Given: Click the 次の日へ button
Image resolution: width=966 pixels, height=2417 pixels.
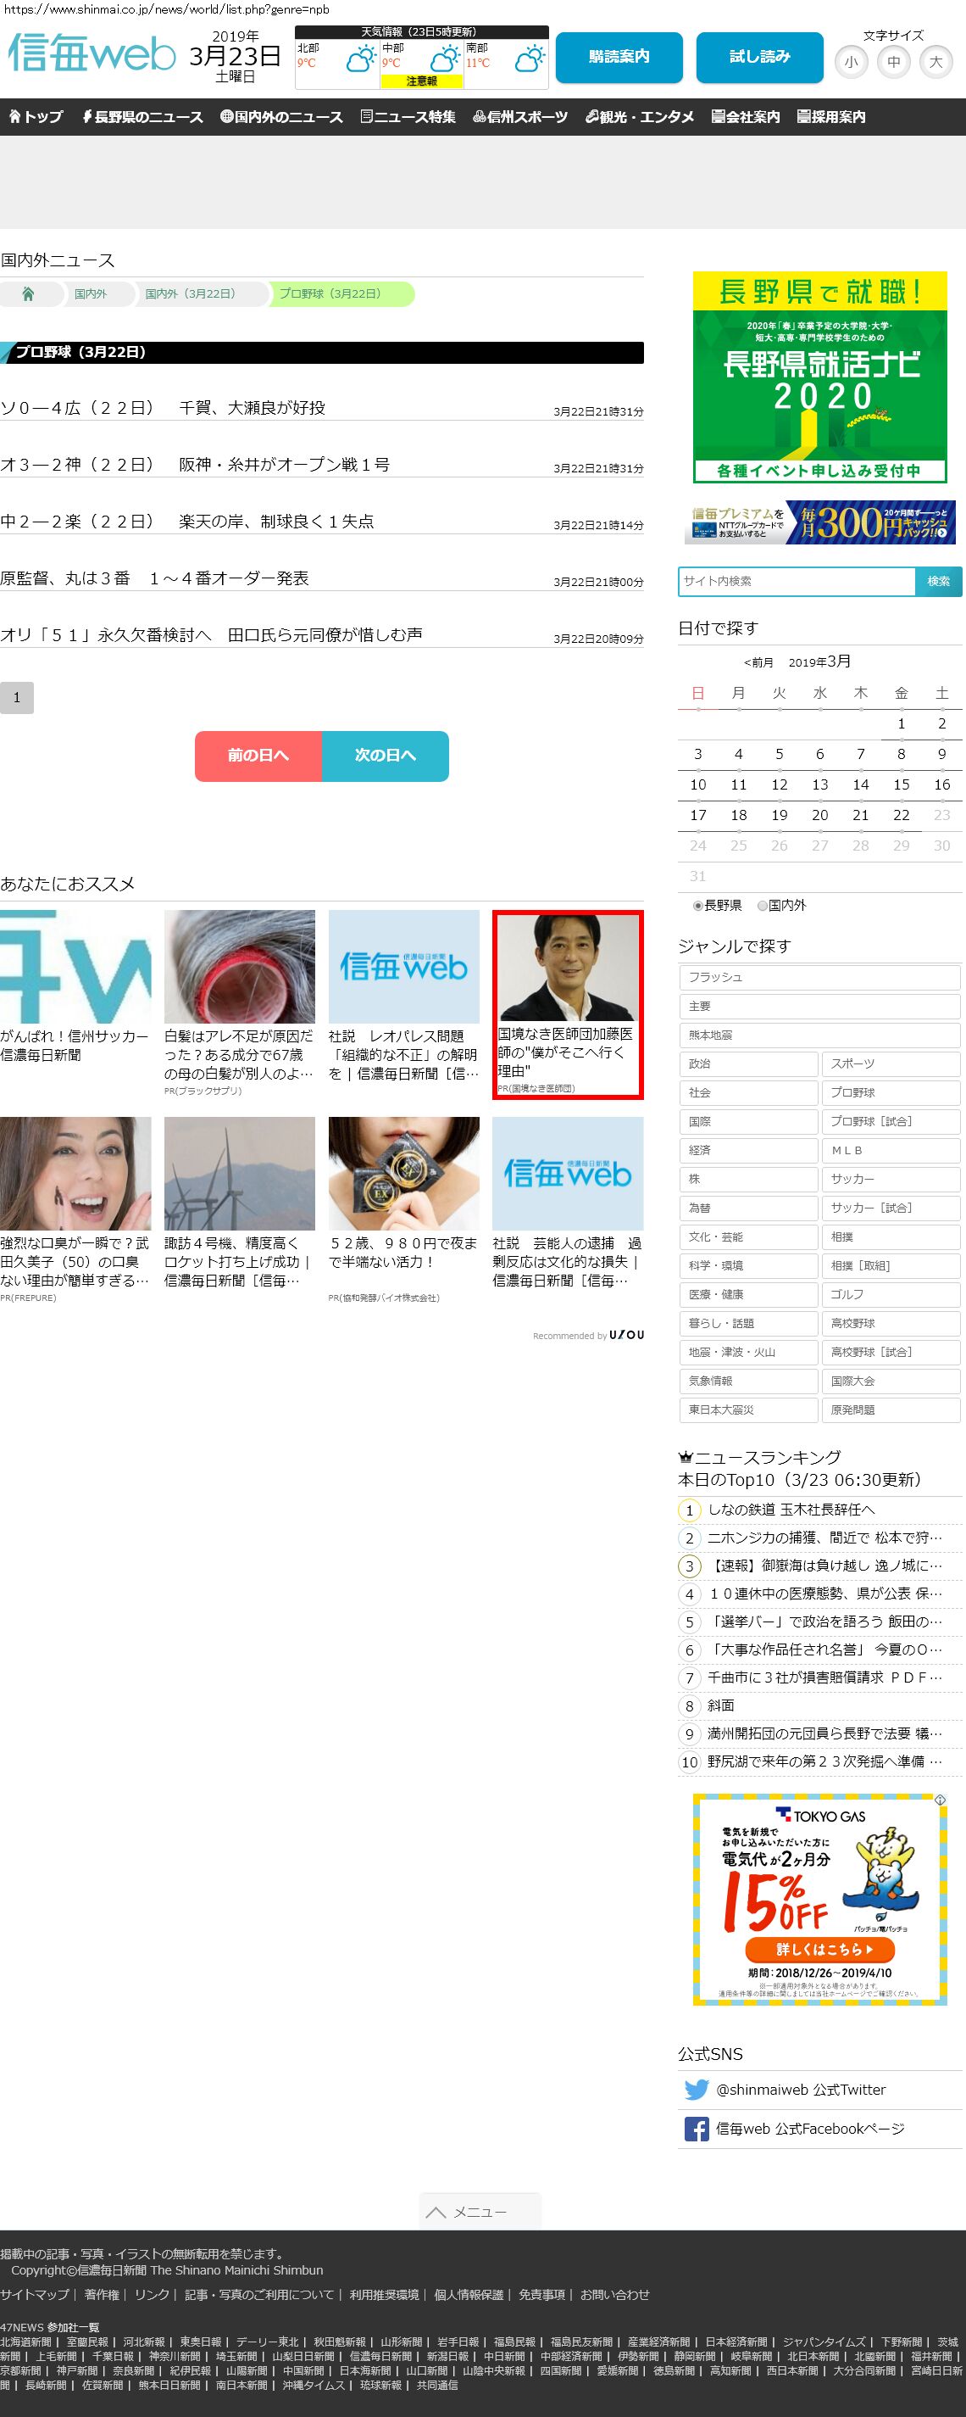Looking at the screenshot, I should [x=385, y=756].
